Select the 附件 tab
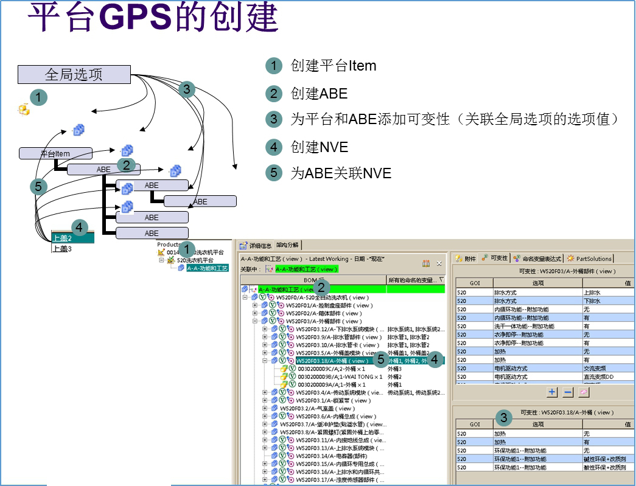This screenshot has width=636, height=486. point(466,259)
